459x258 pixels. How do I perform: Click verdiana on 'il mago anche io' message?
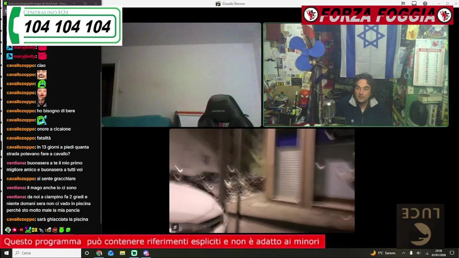pos(16,188)
